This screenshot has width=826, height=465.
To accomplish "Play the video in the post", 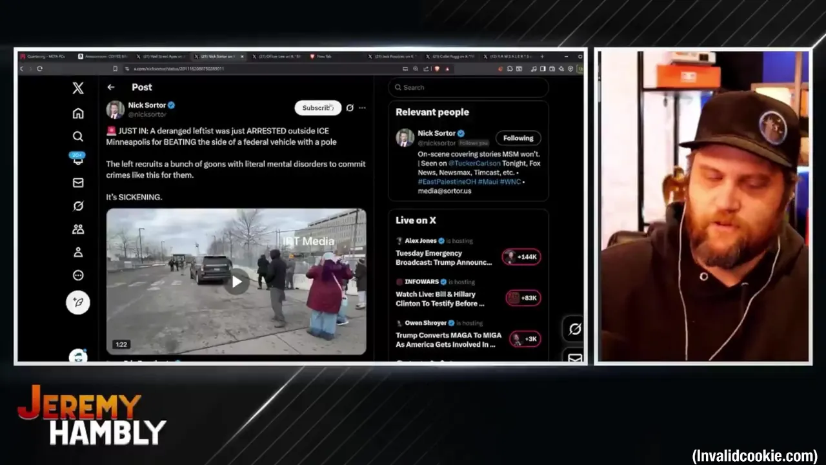I will point(237,282).
